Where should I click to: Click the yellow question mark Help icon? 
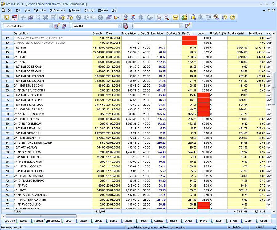pyautogui.click(x=232, y=18)
